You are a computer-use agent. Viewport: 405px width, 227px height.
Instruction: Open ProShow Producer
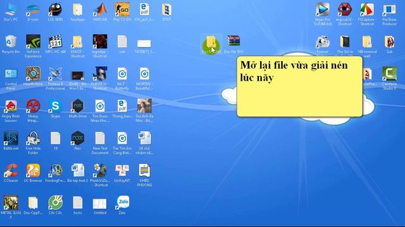click(x=389, y=14)
